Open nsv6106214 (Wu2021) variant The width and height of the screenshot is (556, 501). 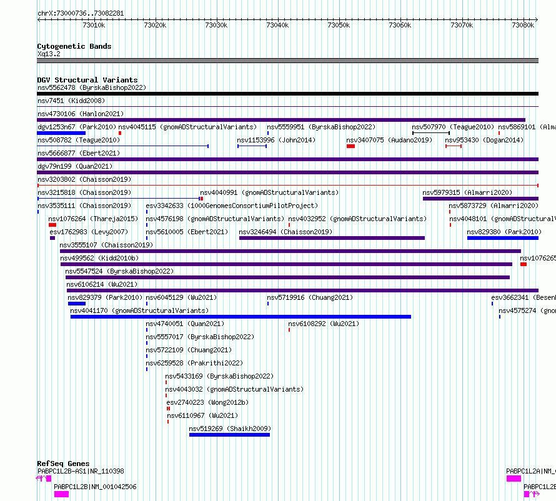coord(102,284)
